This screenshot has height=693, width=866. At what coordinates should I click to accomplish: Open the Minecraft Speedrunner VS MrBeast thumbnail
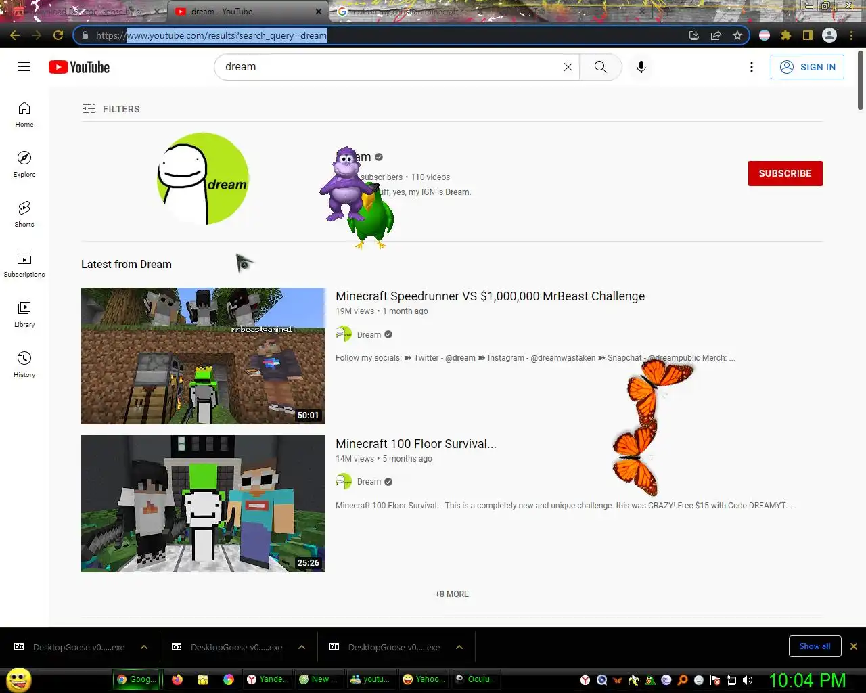(x=203, y=356)
